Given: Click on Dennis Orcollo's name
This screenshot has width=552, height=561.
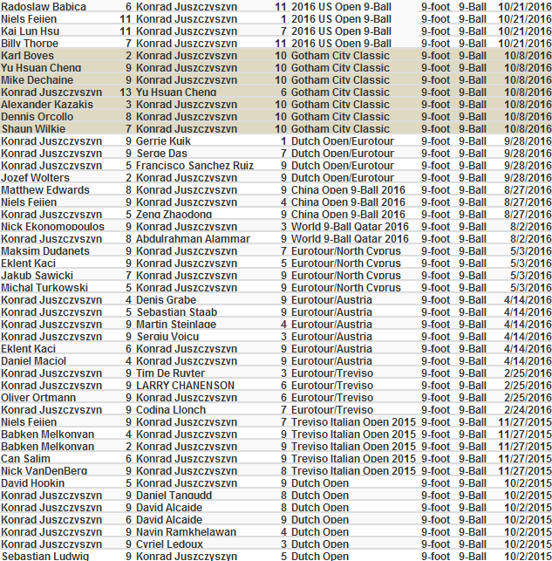Looking at the screenshot, I should (37, 116).
